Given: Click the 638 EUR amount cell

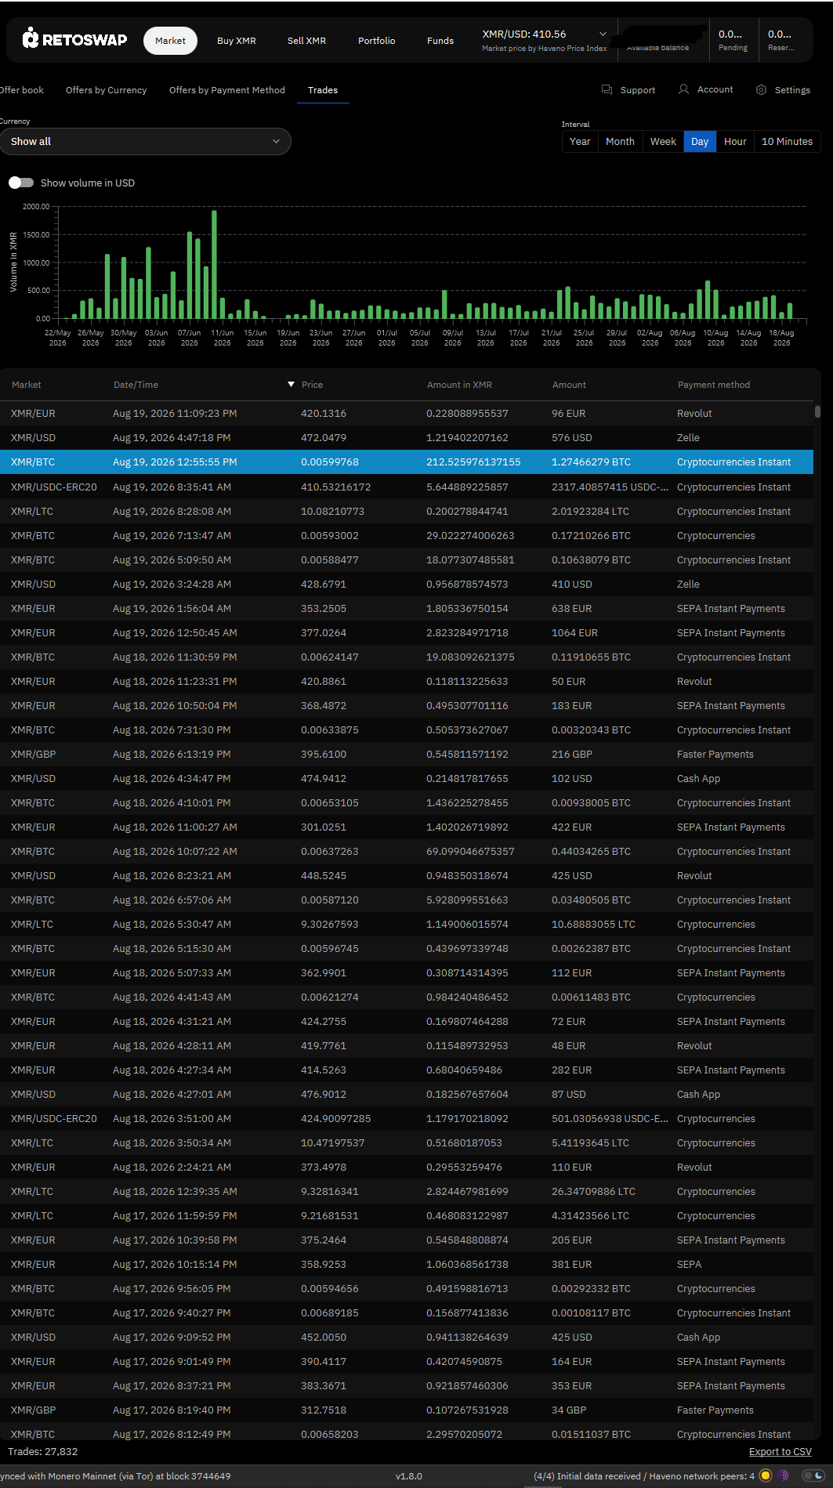Looking at the screenshot, I should pos(572,608).
